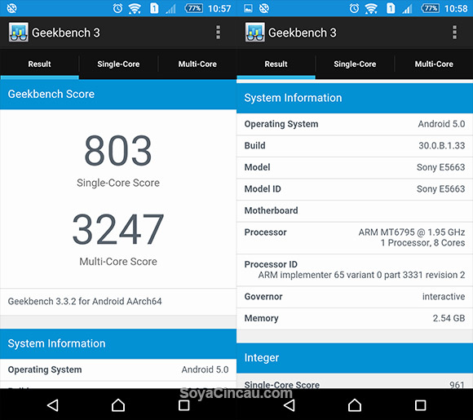This screenshot has width=473, height=420.
Task: Tap Wi-Fi icon in left status bar
Action: tap(135, 8)
